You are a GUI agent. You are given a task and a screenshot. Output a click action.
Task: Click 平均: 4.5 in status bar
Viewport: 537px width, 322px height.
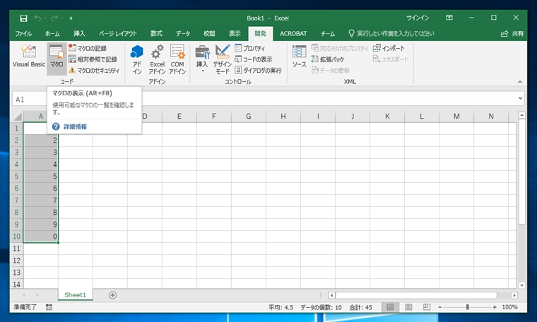[281, 307]
